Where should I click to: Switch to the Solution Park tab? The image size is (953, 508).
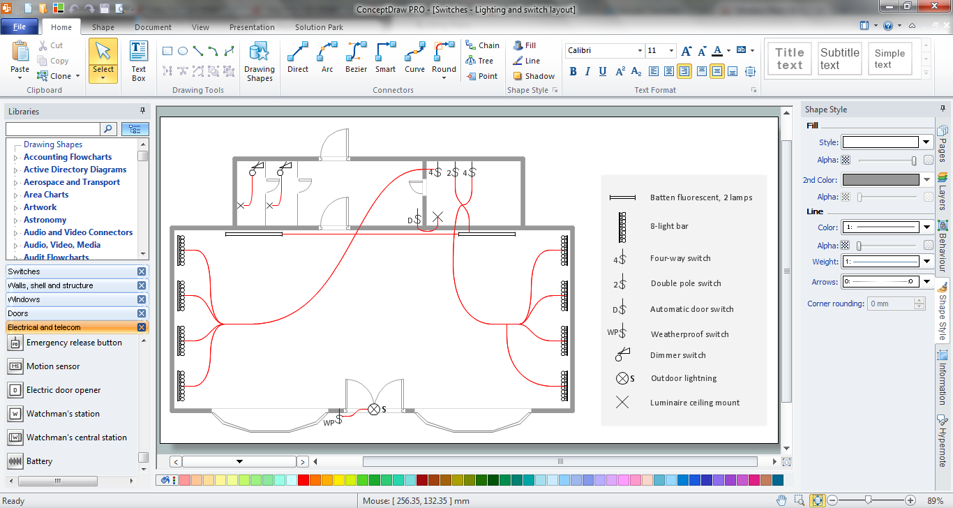[319, 27]
